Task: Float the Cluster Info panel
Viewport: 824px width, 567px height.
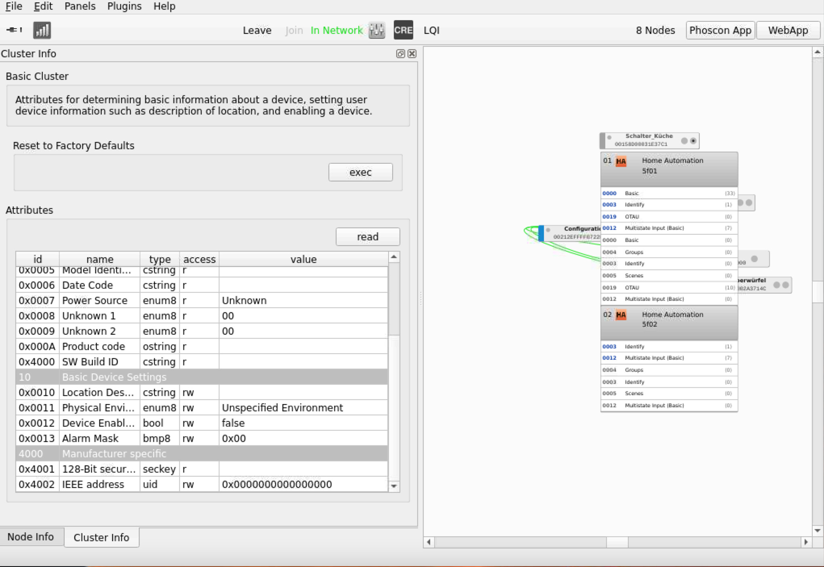Action: coord(400,54)
